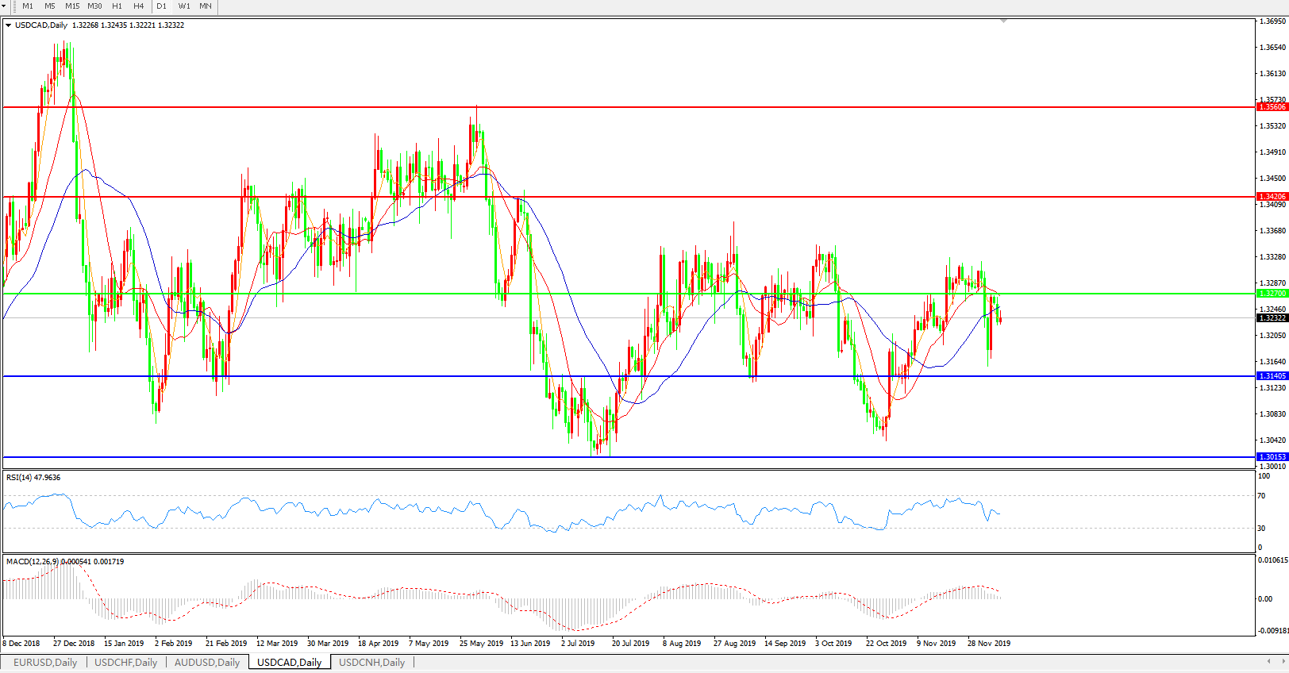Expand the USDCAD,Daily chart title arrow
This screenshot has width=1289, height=673.
point(9,25)
